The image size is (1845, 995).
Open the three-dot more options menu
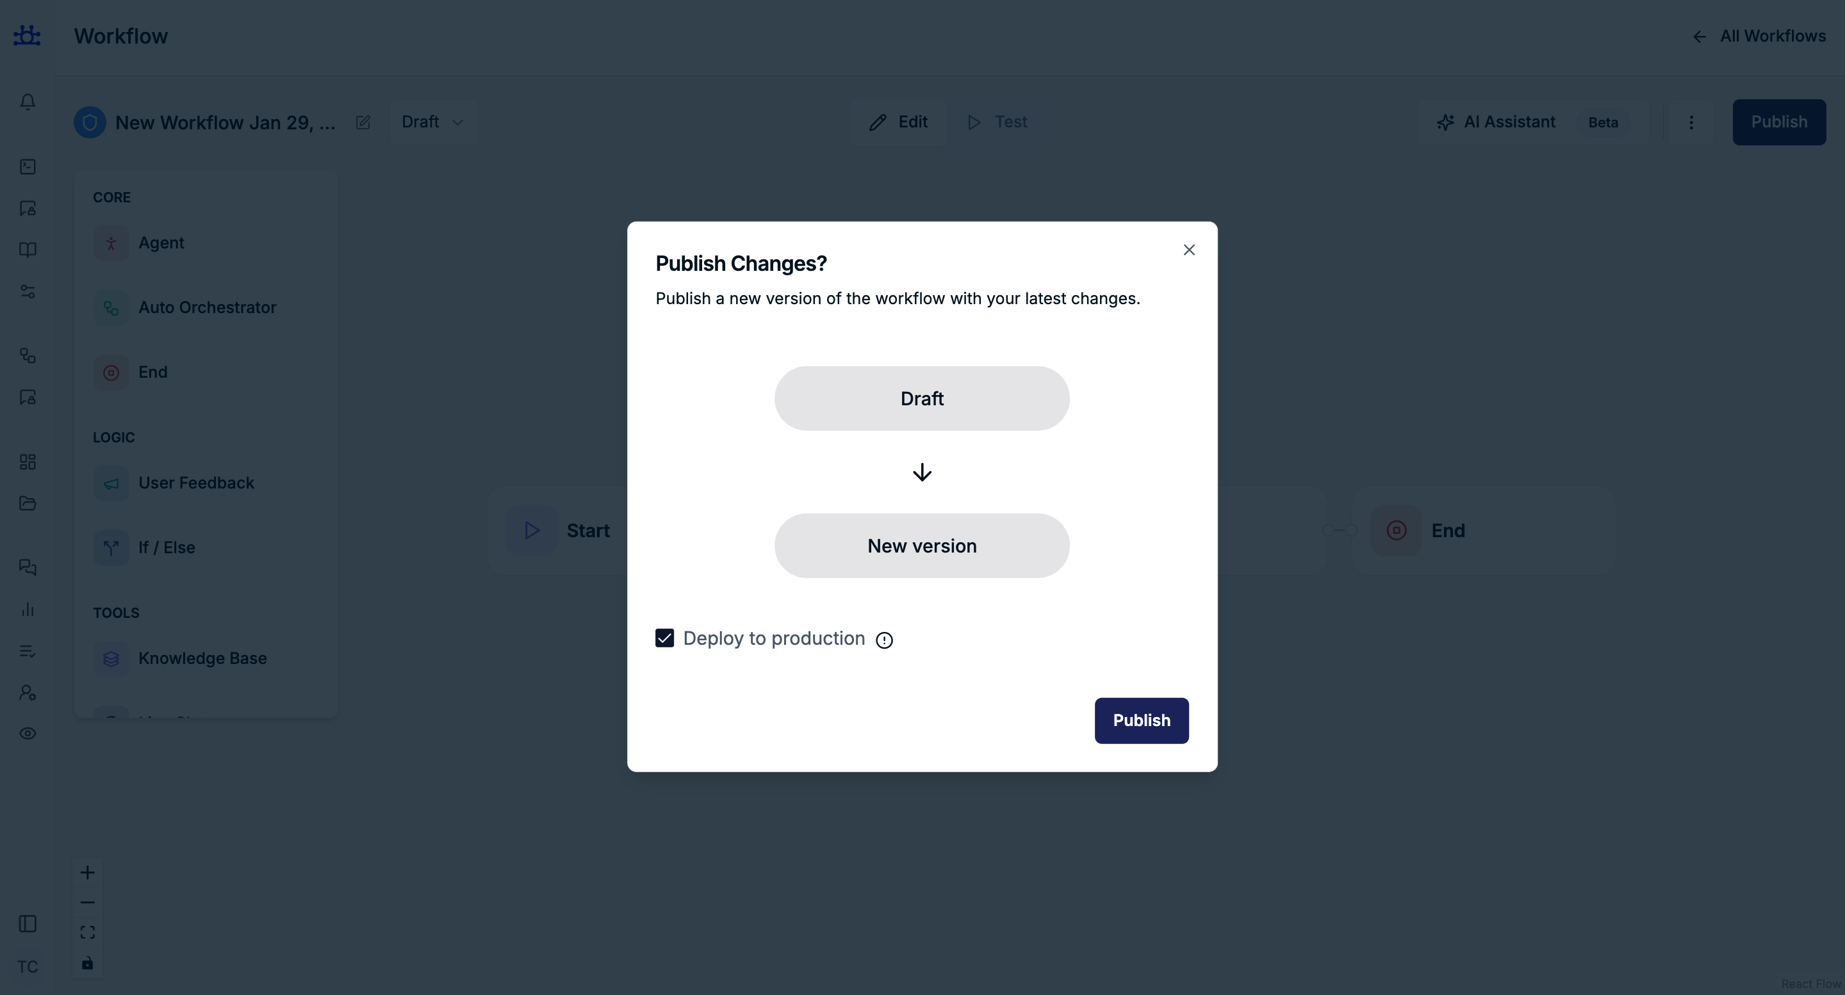1691,122
